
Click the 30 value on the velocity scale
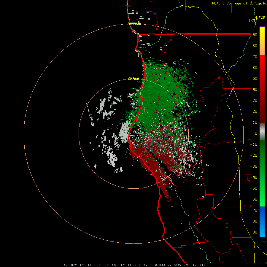coord(255,101)
